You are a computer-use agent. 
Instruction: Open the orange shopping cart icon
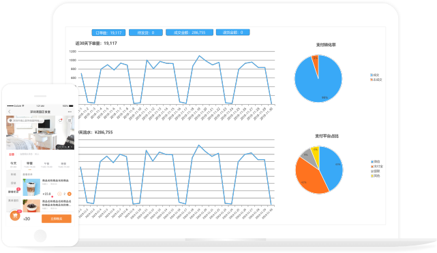coord(15,216)
